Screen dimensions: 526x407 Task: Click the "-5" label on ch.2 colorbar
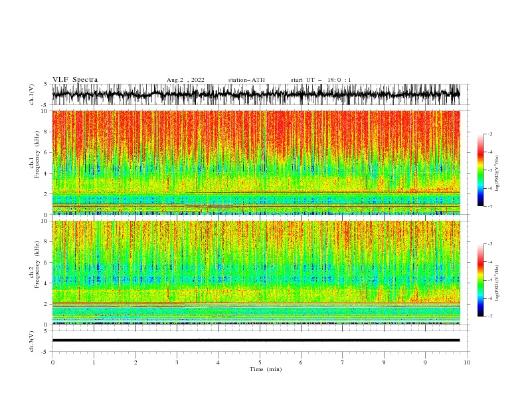[489, 280]
